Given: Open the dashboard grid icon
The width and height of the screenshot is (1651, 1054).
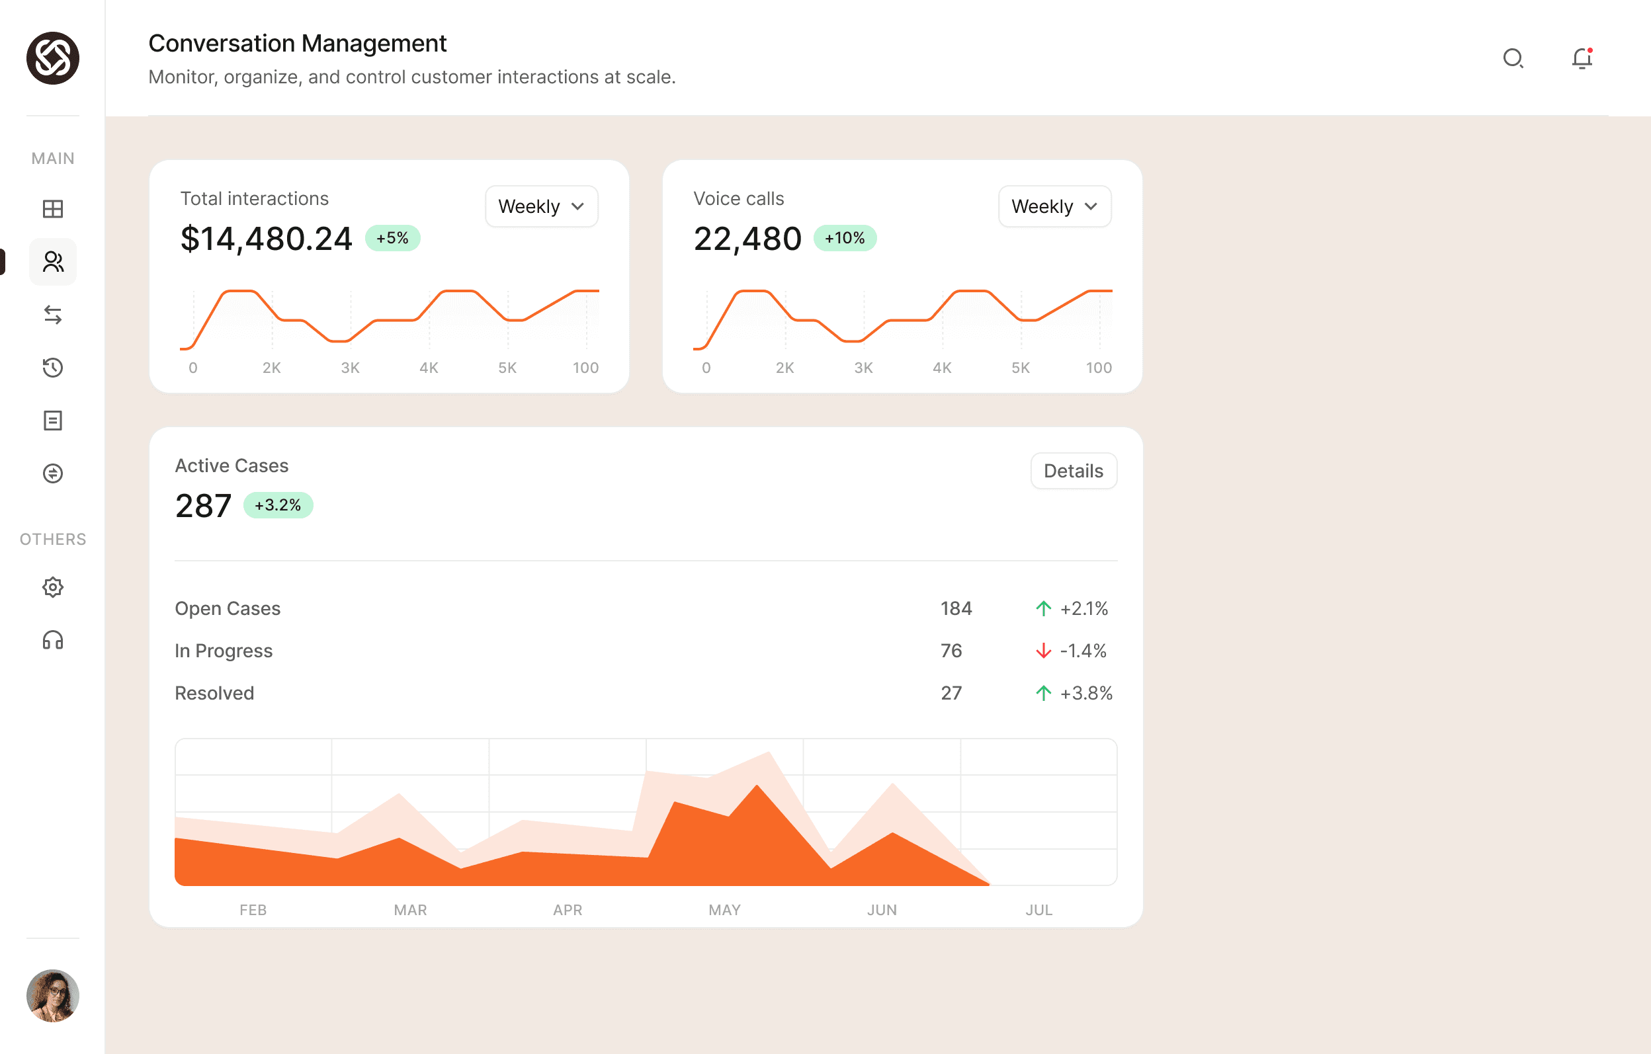Looking at the screenshot, I should click(x=53, y=209).
